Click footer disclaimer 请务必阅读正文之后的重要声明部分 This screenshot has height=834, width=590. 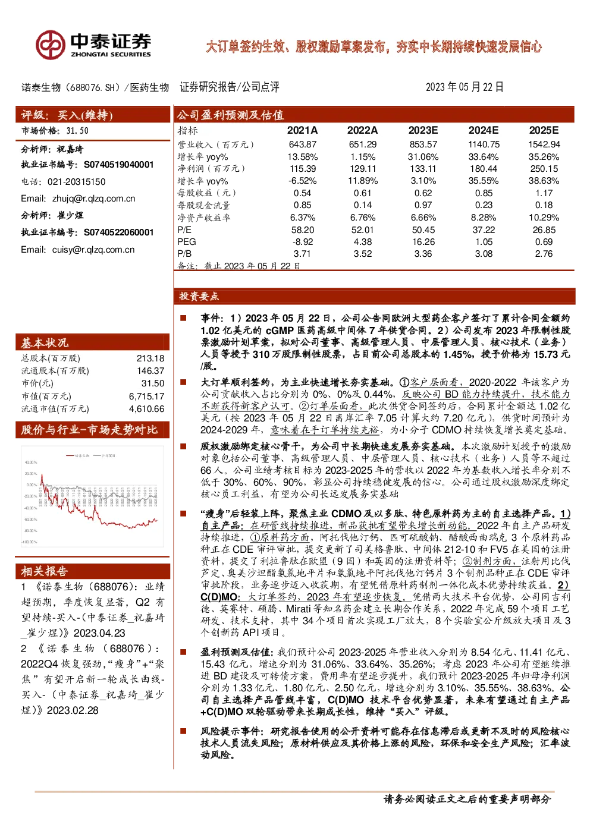pyautogui.click(x=467, y=799)
